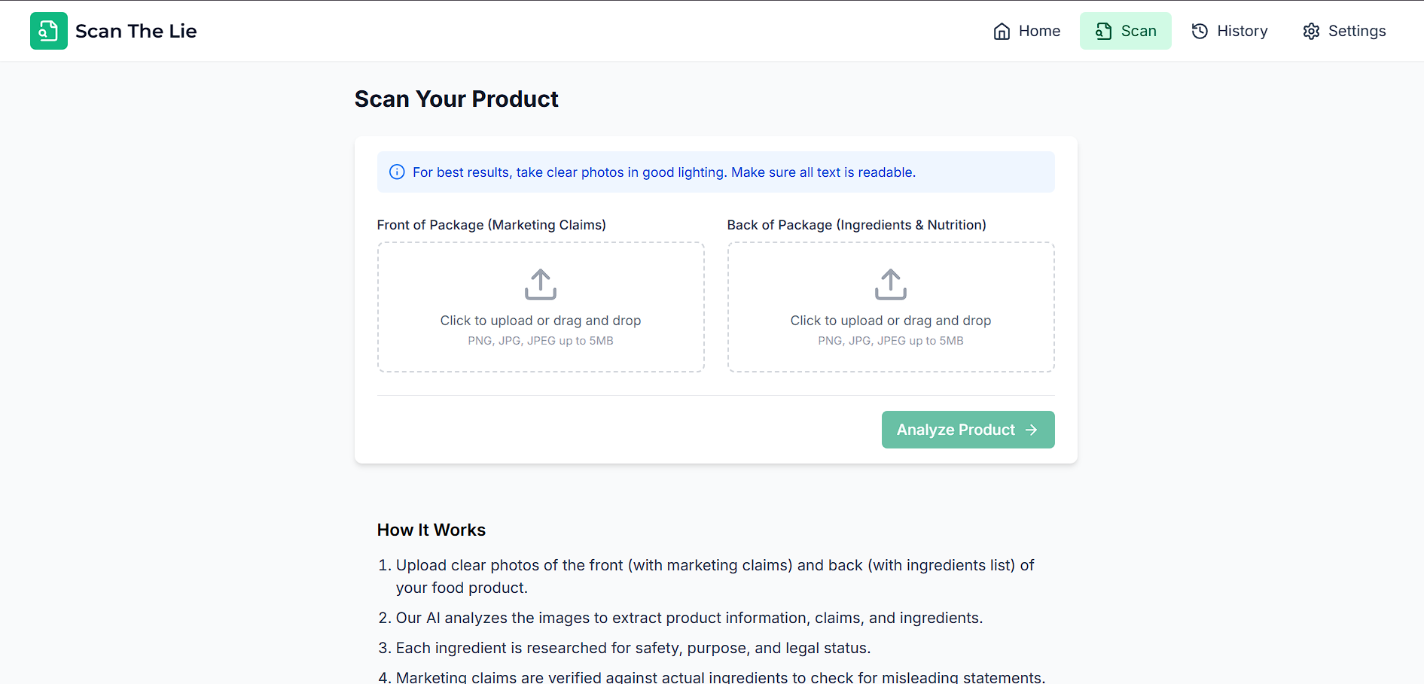
Task: Click the green Scan The Lie logo icon
Action: (48, 31)
